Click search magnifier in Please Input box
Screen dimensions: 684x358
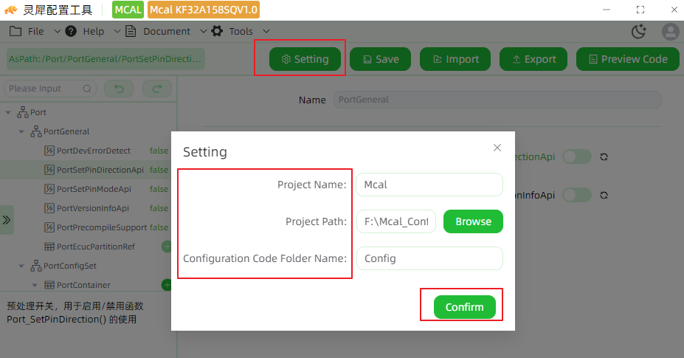(x=87, y=89)
